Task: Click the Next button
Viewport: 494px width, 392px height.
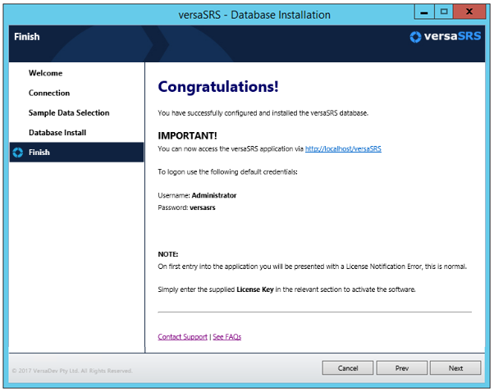Action: pyautogui.click(x=455, y=368)
